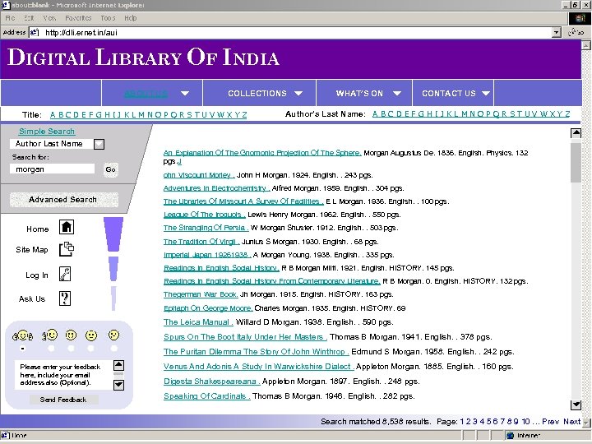The width and height of the screenshot is (592, 444).
Task: Open 'League Of The Iroquois' book link
Action: (204, 215)
